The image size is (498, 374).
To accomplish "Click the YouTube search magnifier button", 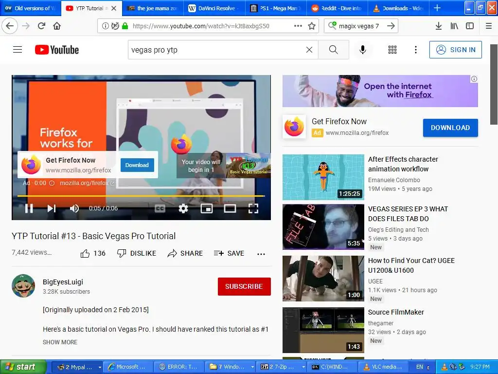I will click(x=334, y=50).
